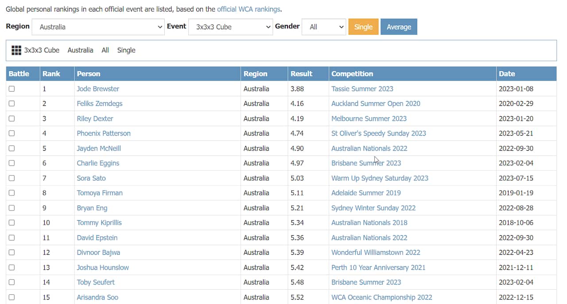The width and height of the screenshot is (567, 304).
Task: Open Auckland Summer Open 2020 competition
Action: pos(376,104)
